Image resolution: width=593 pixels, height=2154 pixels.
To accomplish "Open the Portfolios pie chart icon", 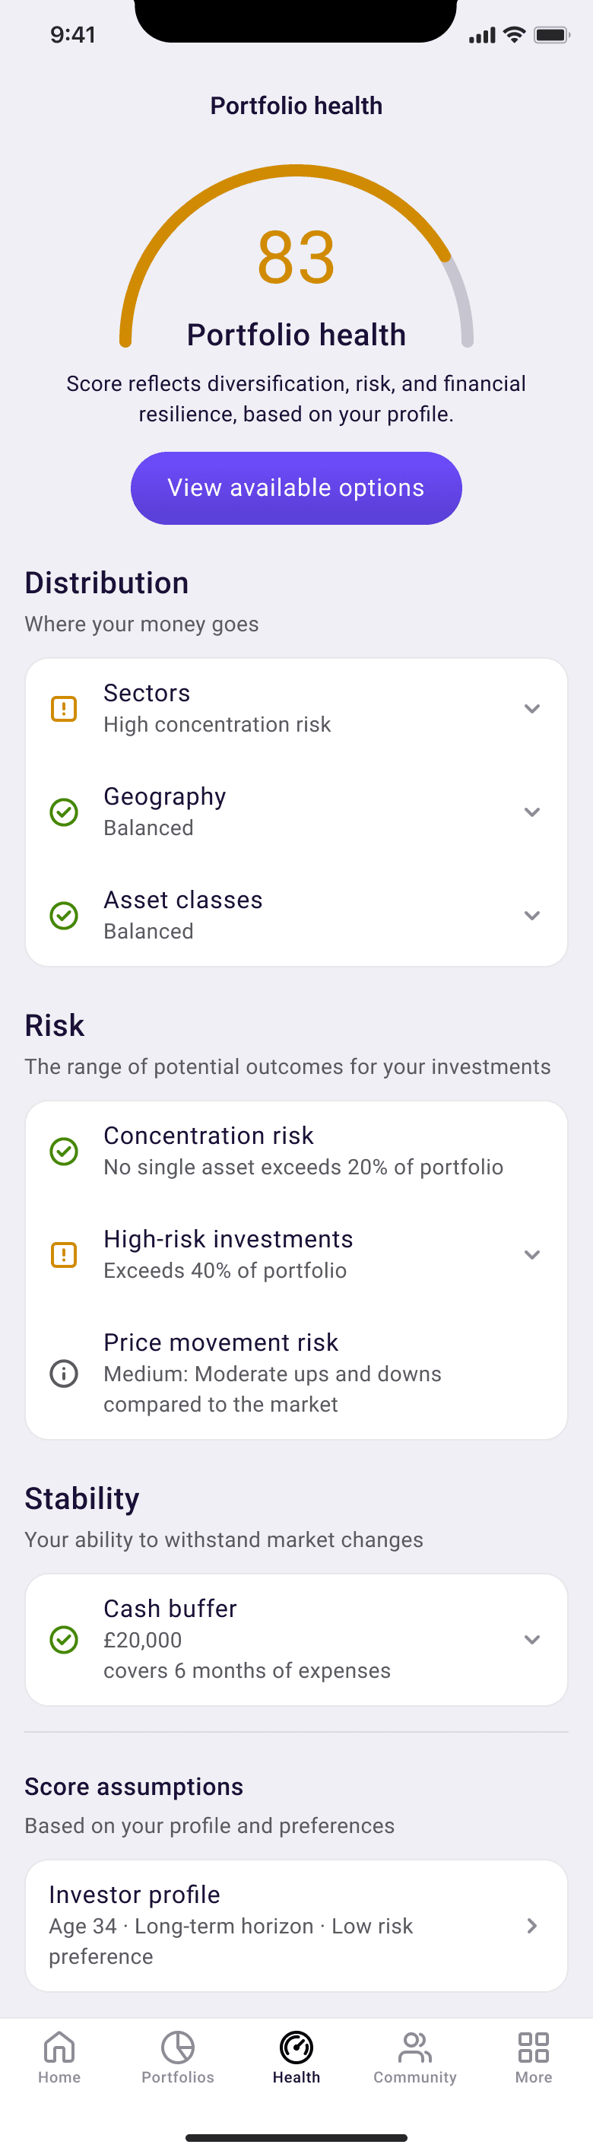I will coord(177,2048).
